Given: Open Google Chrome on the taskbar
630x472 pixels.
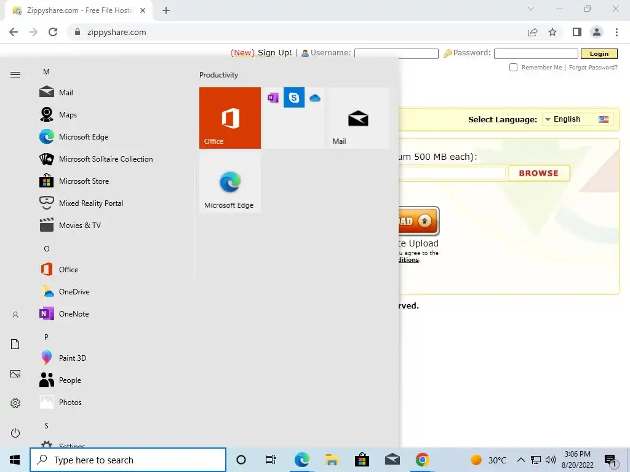Looking at the screenshot, I should click(422, 460).
